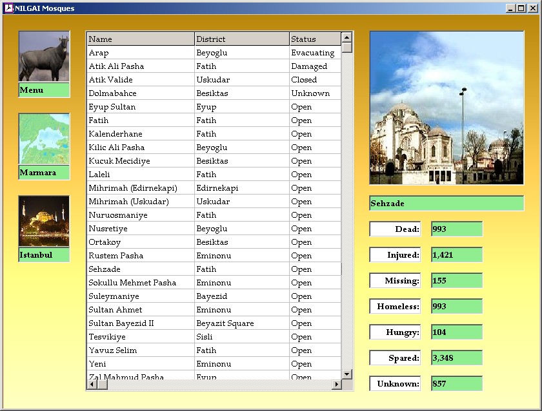The height and width of the screenshot is (411, 542).
Task: Click the nilgai antelope Menu icon
Action: [44, 57]
